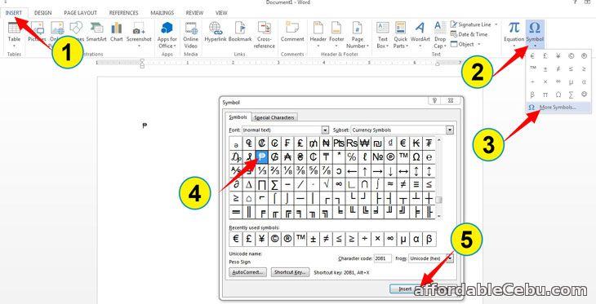596x304 pixels.
Task: Click the Character code field
Action: (x=382, y=258)
